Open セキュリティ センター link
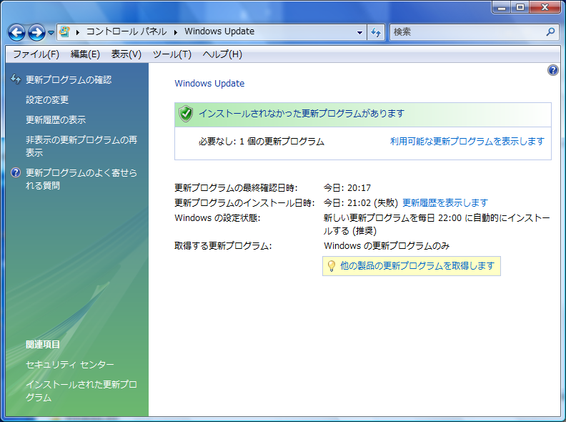 69,365
